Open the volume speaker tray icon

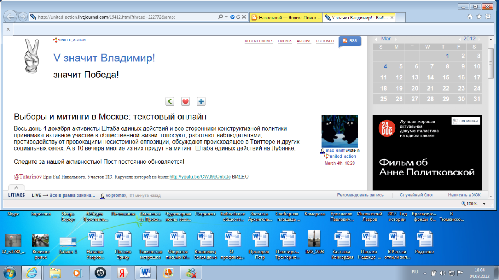coord(442,272)
